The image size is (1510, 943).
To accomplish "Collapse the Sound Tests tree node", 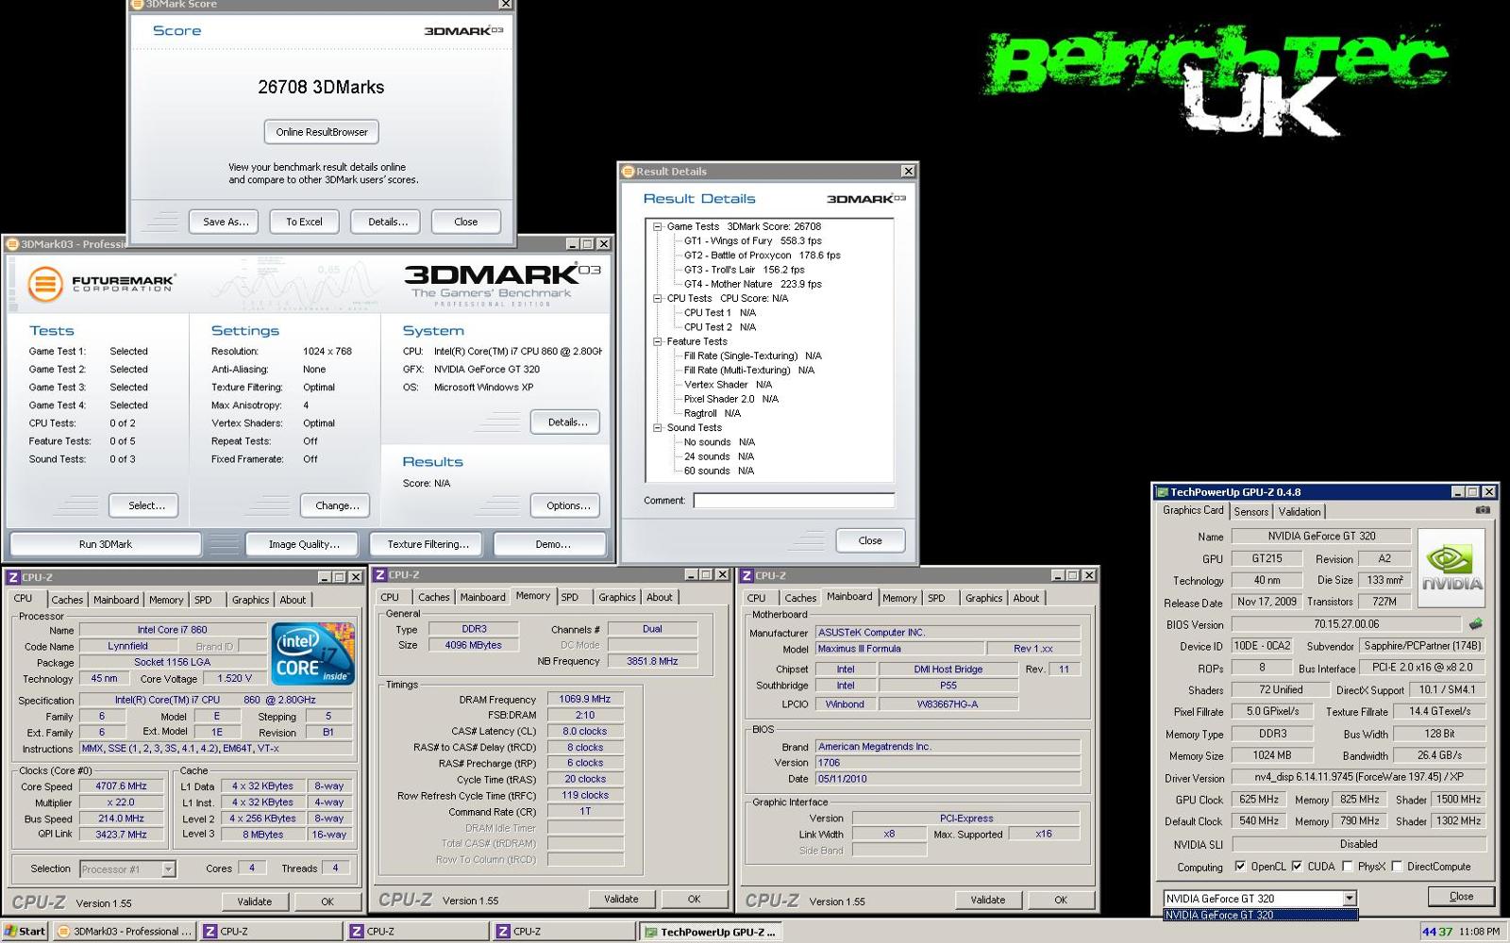I will [658, 427].
